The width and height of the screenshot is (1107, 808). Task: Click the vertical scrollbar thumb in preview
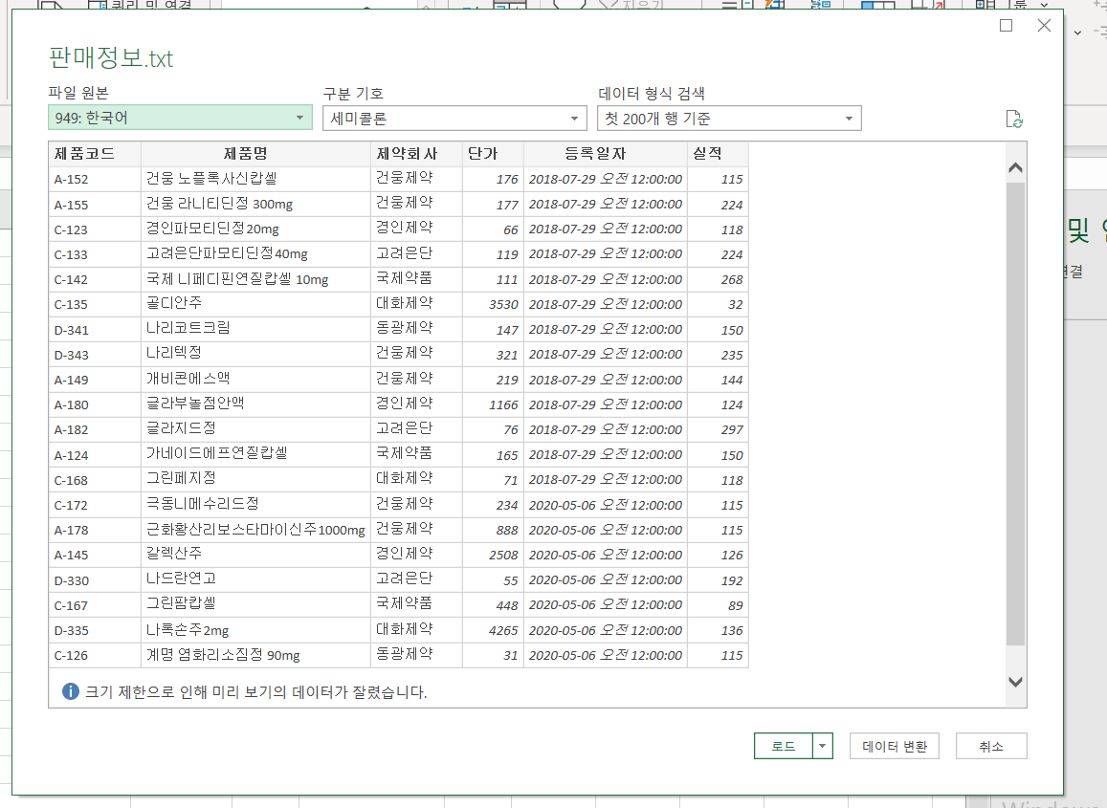click(x=1015, y=411)
